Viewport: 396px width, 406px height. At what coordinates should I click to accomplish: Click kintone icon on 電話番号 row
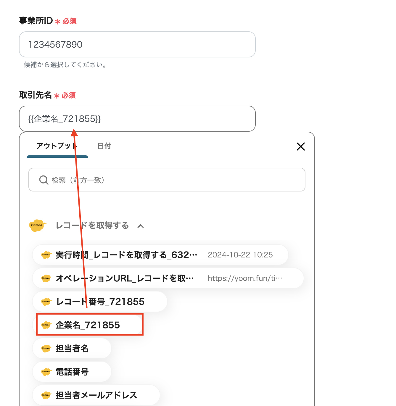(x=46, y=372)
